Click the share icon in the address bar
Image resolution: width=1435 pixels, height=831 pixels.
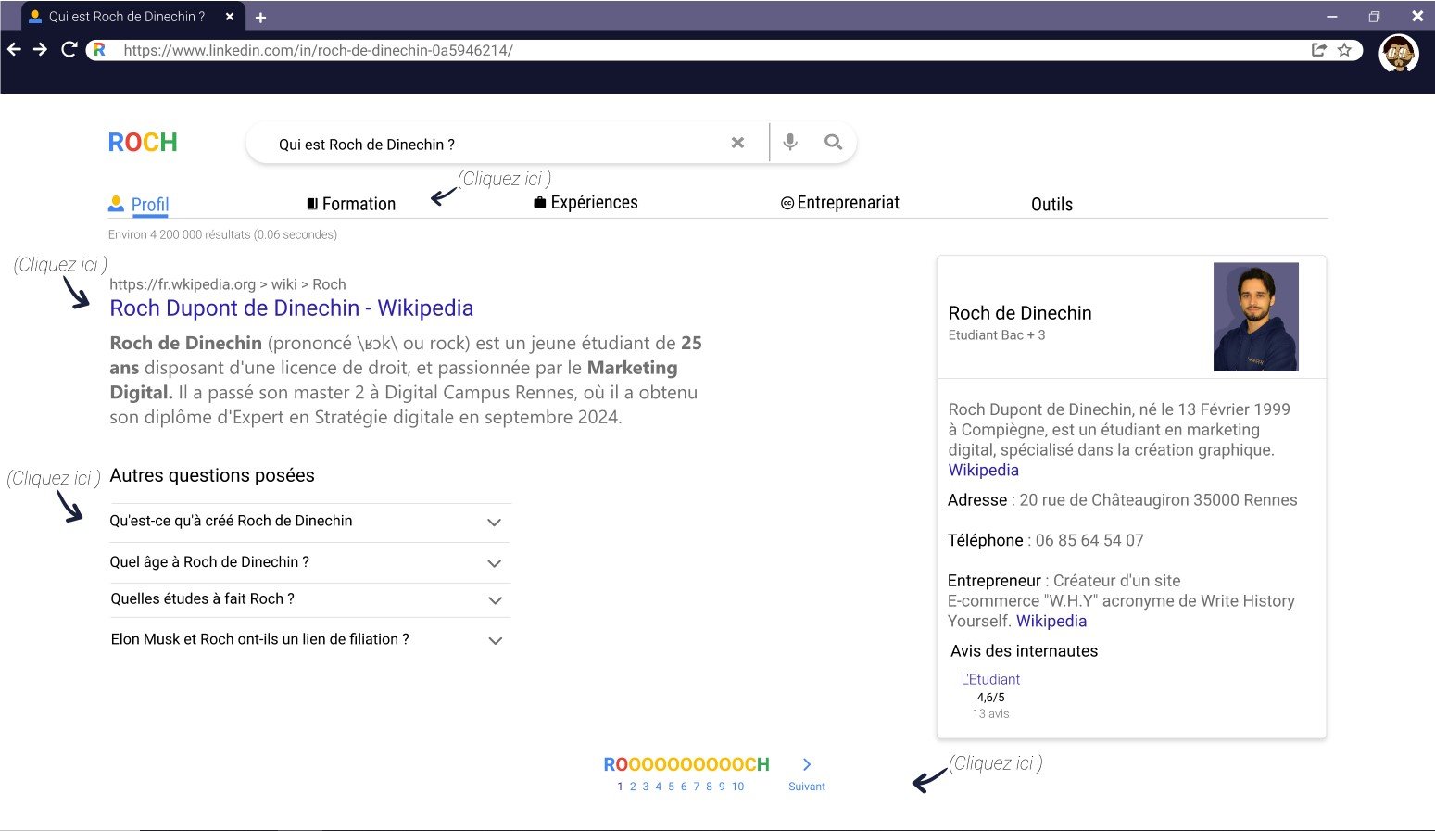coord(1319,50)
